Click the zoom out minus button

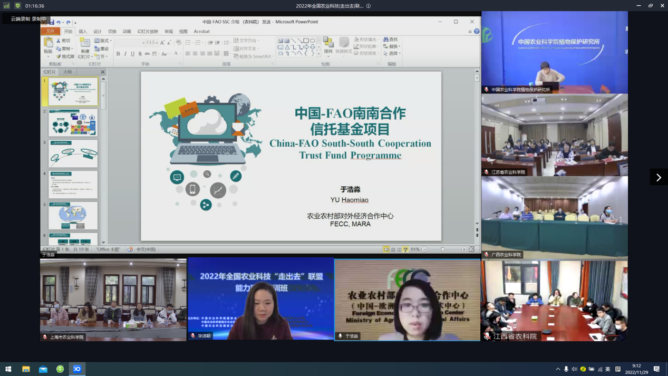click(x=424, y=249)
